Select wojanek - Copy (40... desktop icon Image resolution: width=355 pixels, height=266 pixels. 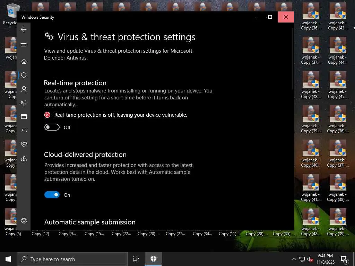(x=311, y=153)
